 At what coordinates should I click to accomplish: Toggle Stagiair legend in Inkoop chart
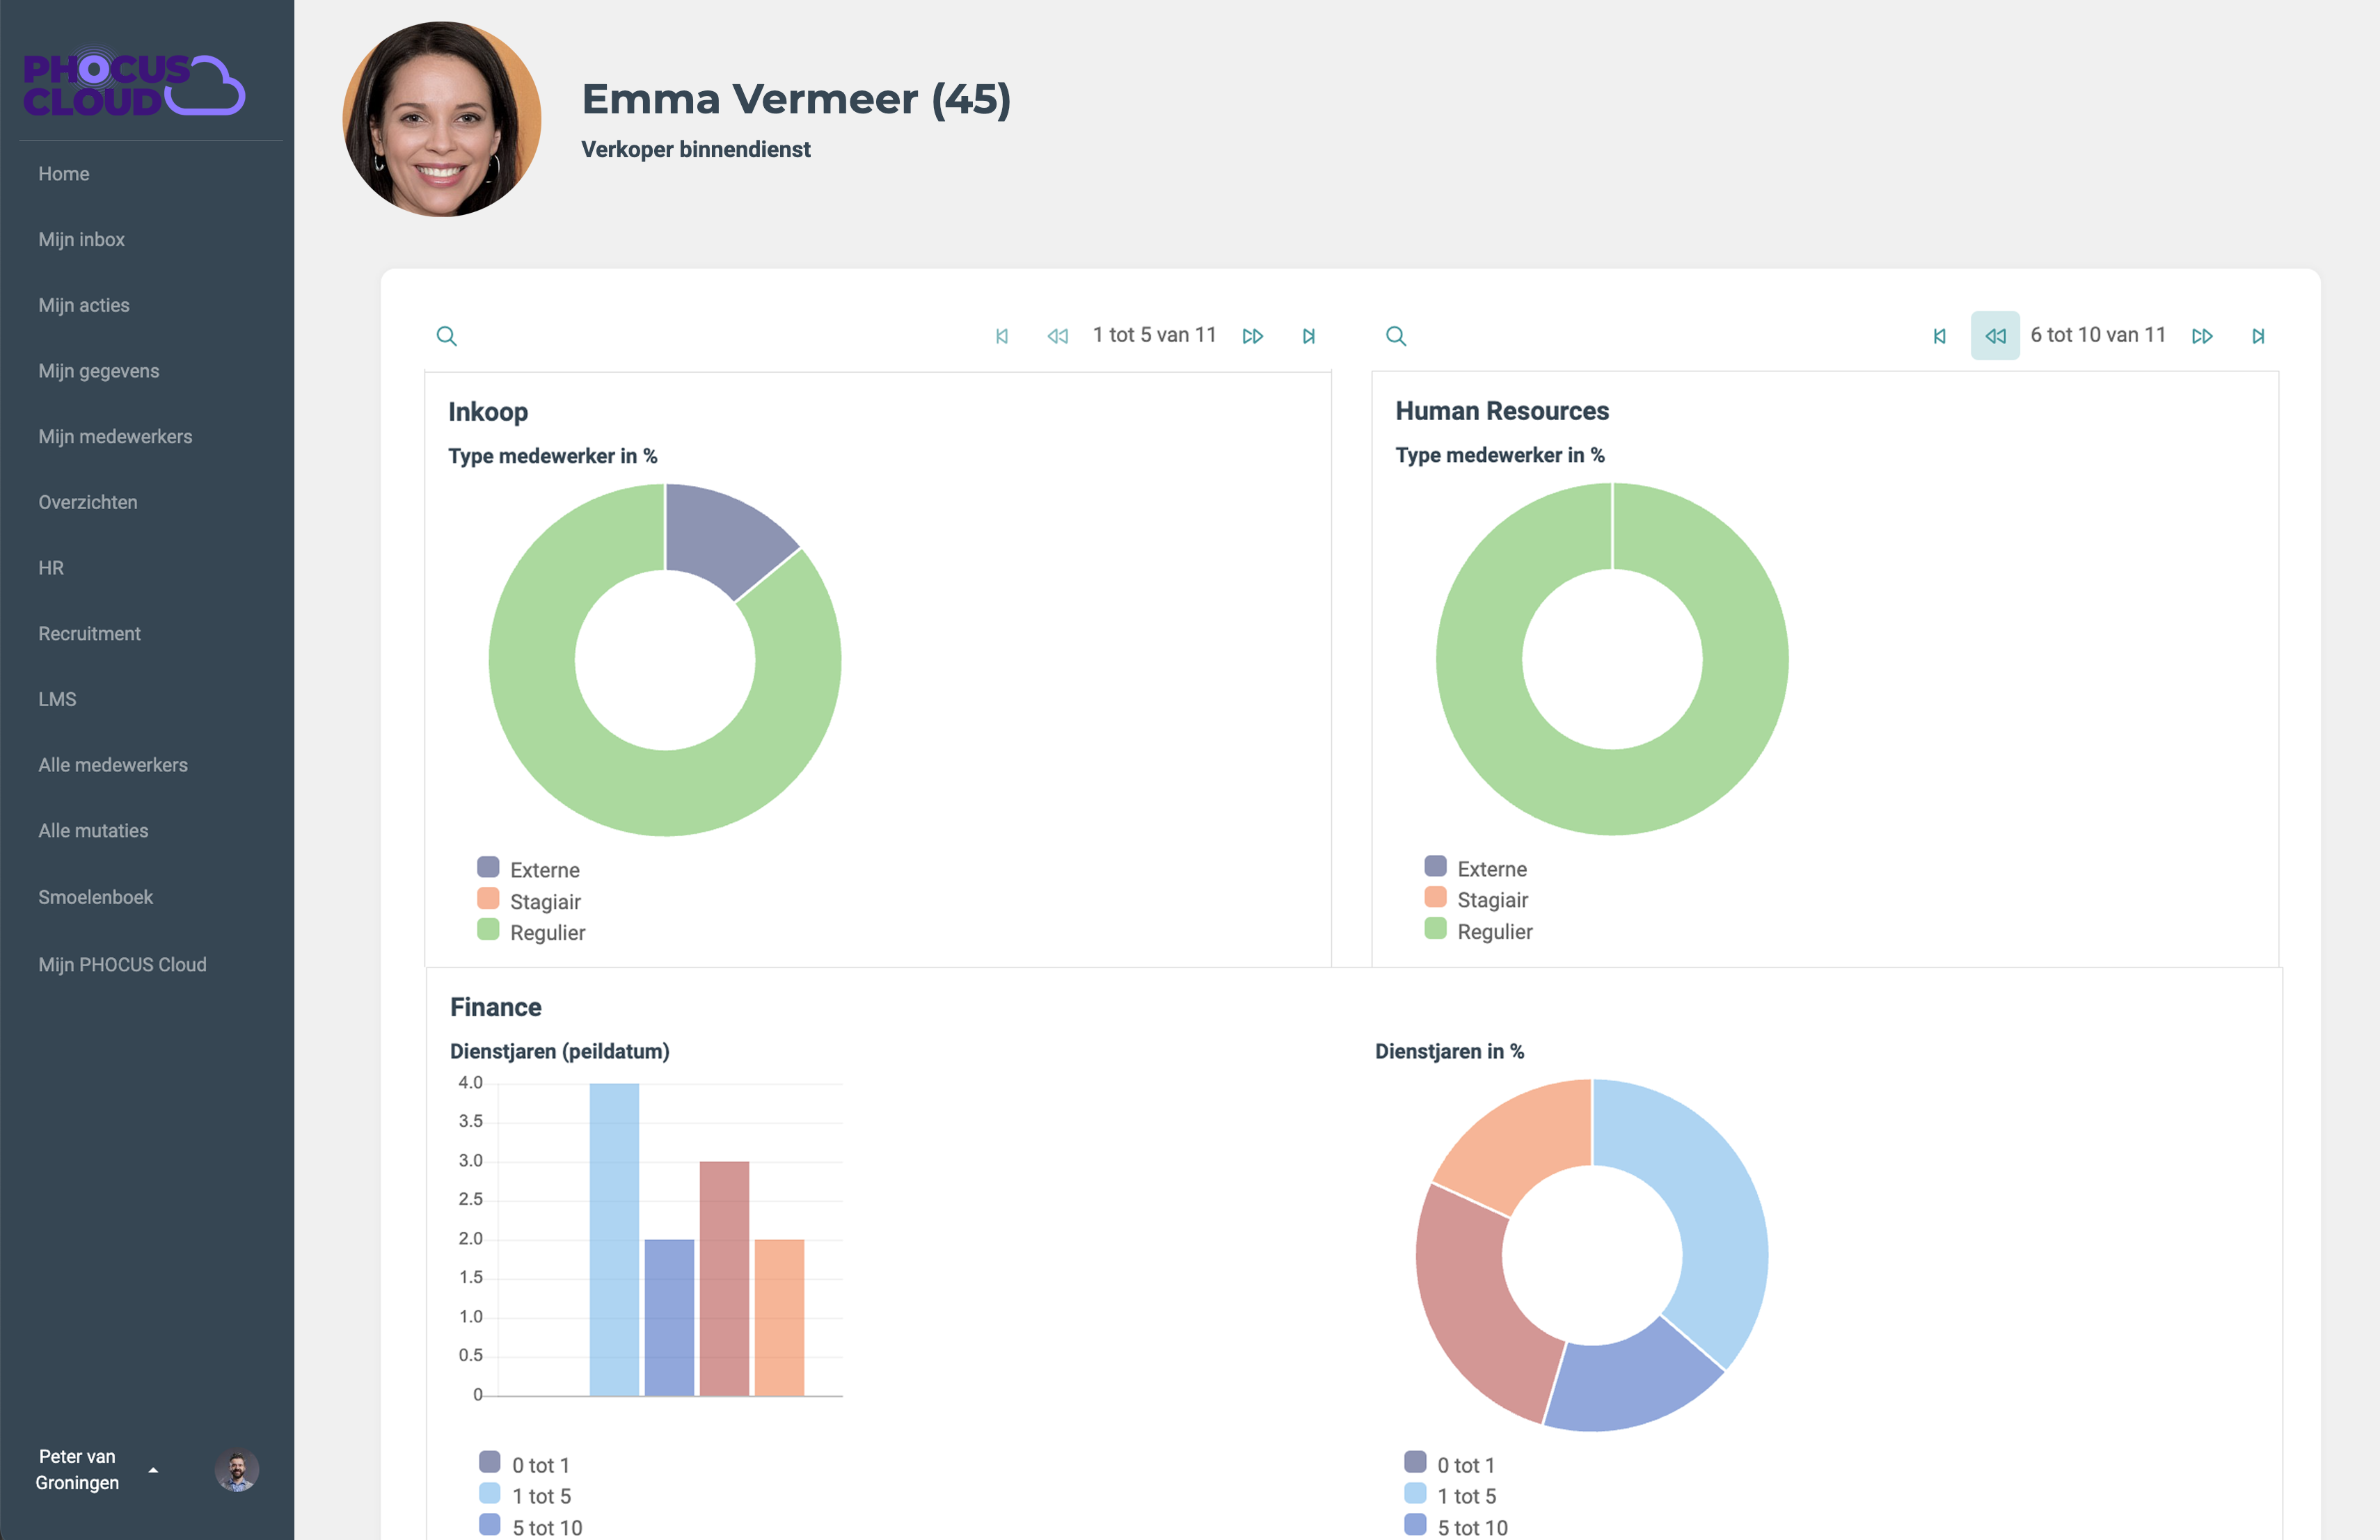[529, 901]
